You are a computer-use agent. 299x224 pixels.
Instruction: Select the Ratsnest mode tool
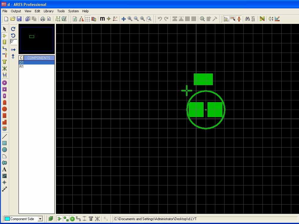pos(4,68)
